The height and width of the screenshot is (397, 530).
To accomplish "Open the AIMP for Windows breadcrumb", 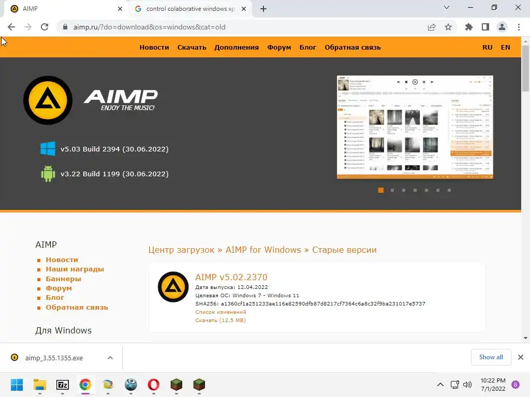I will (x=263, y=250).
